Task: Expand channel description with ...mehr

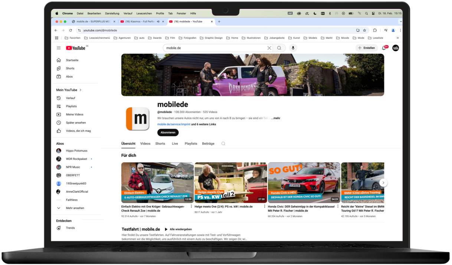Action: 276,118
